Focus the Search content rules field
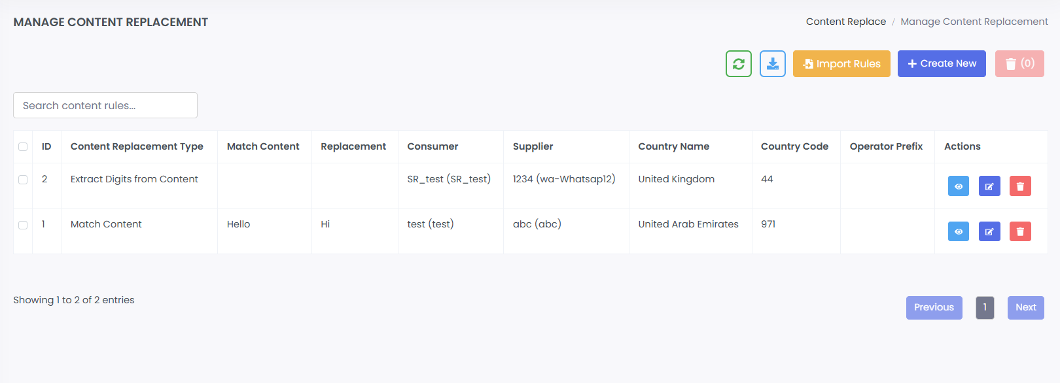Image resolution: width=1060 pixels, height=383 pixels. [x=105, y=105]
